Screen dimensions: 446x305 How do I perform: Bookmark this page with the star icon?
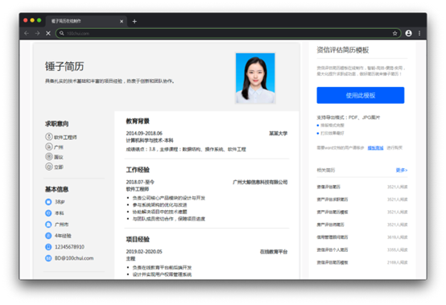click(x=394, y=33)
